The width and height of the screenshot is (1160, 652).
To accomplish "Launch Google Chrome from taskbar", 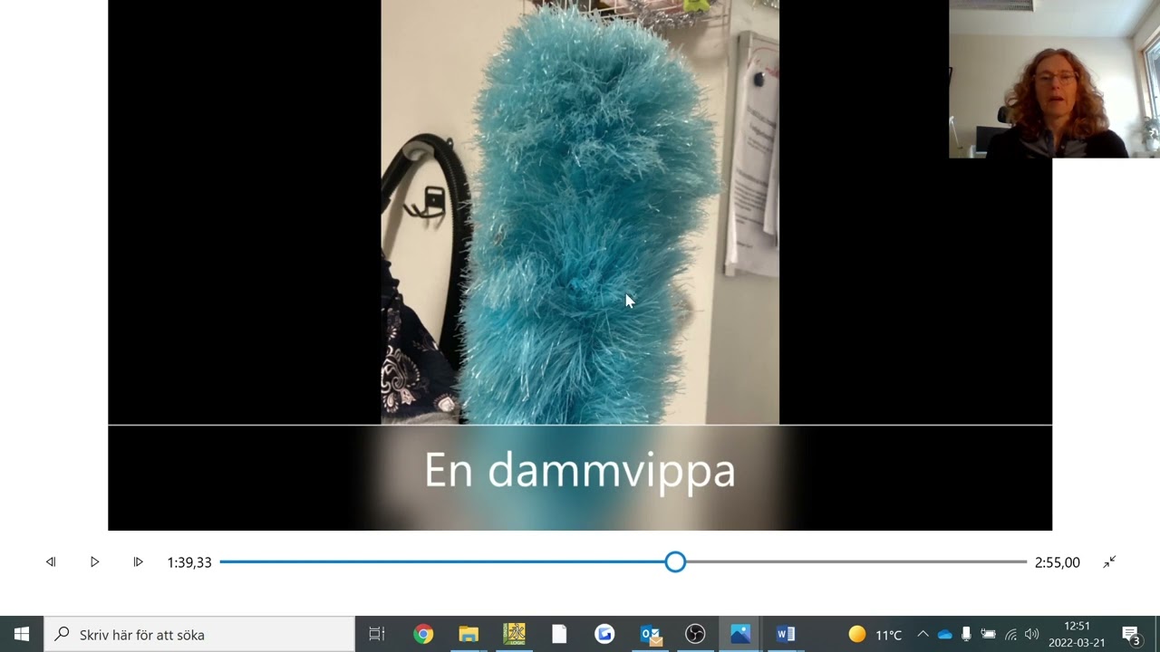I will pyautogui.click(x=423, y=635).
